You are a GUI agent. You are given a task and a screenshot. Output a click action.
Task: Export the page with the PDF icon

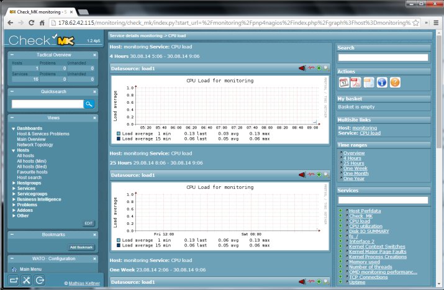[356, 83]
